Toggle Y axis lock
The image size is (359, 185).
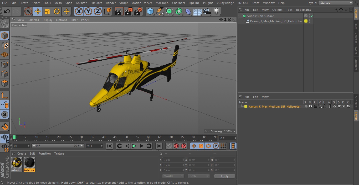88,11
